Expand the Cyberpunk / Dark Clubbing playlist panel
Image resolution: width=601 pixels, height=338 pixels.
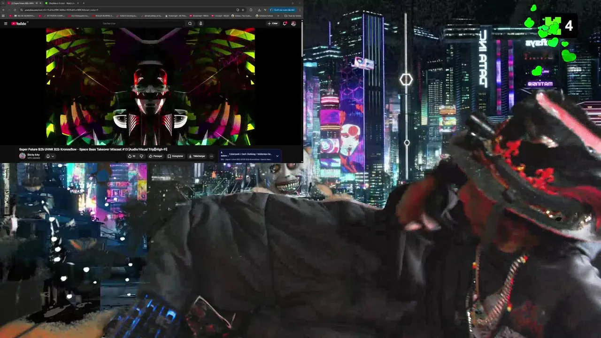click(x=277, y=156)
